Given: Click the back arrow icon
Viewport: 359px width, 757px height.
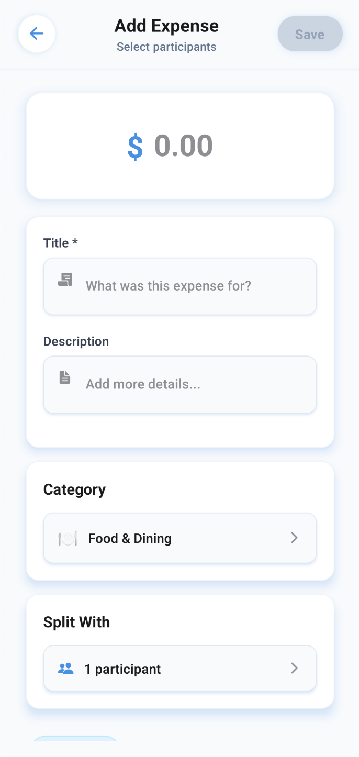Looking at the screenshot, I should (x=36, y=33).
